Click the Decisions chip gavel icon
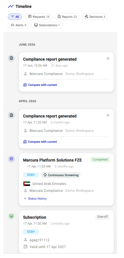Viewport: 124px width, 258px height. click(86, 17)
